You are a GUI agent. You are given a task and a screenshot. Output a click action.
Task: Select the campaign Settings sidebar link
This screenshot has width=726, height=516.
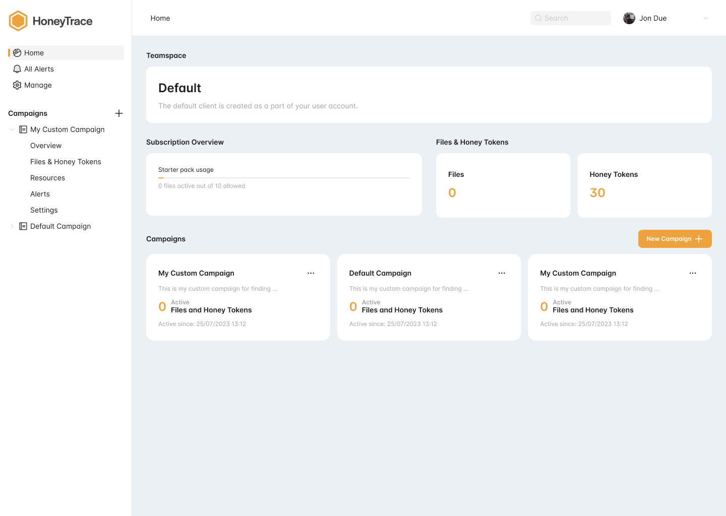click(44, 210)
